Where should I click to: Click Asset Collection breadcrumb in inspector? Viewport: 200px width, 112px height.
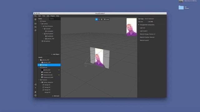coord(149,19)
